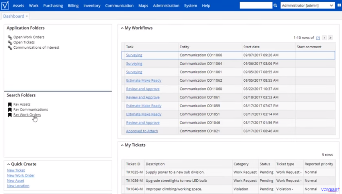Click the New Work Order link

click(x=21, y=176)
